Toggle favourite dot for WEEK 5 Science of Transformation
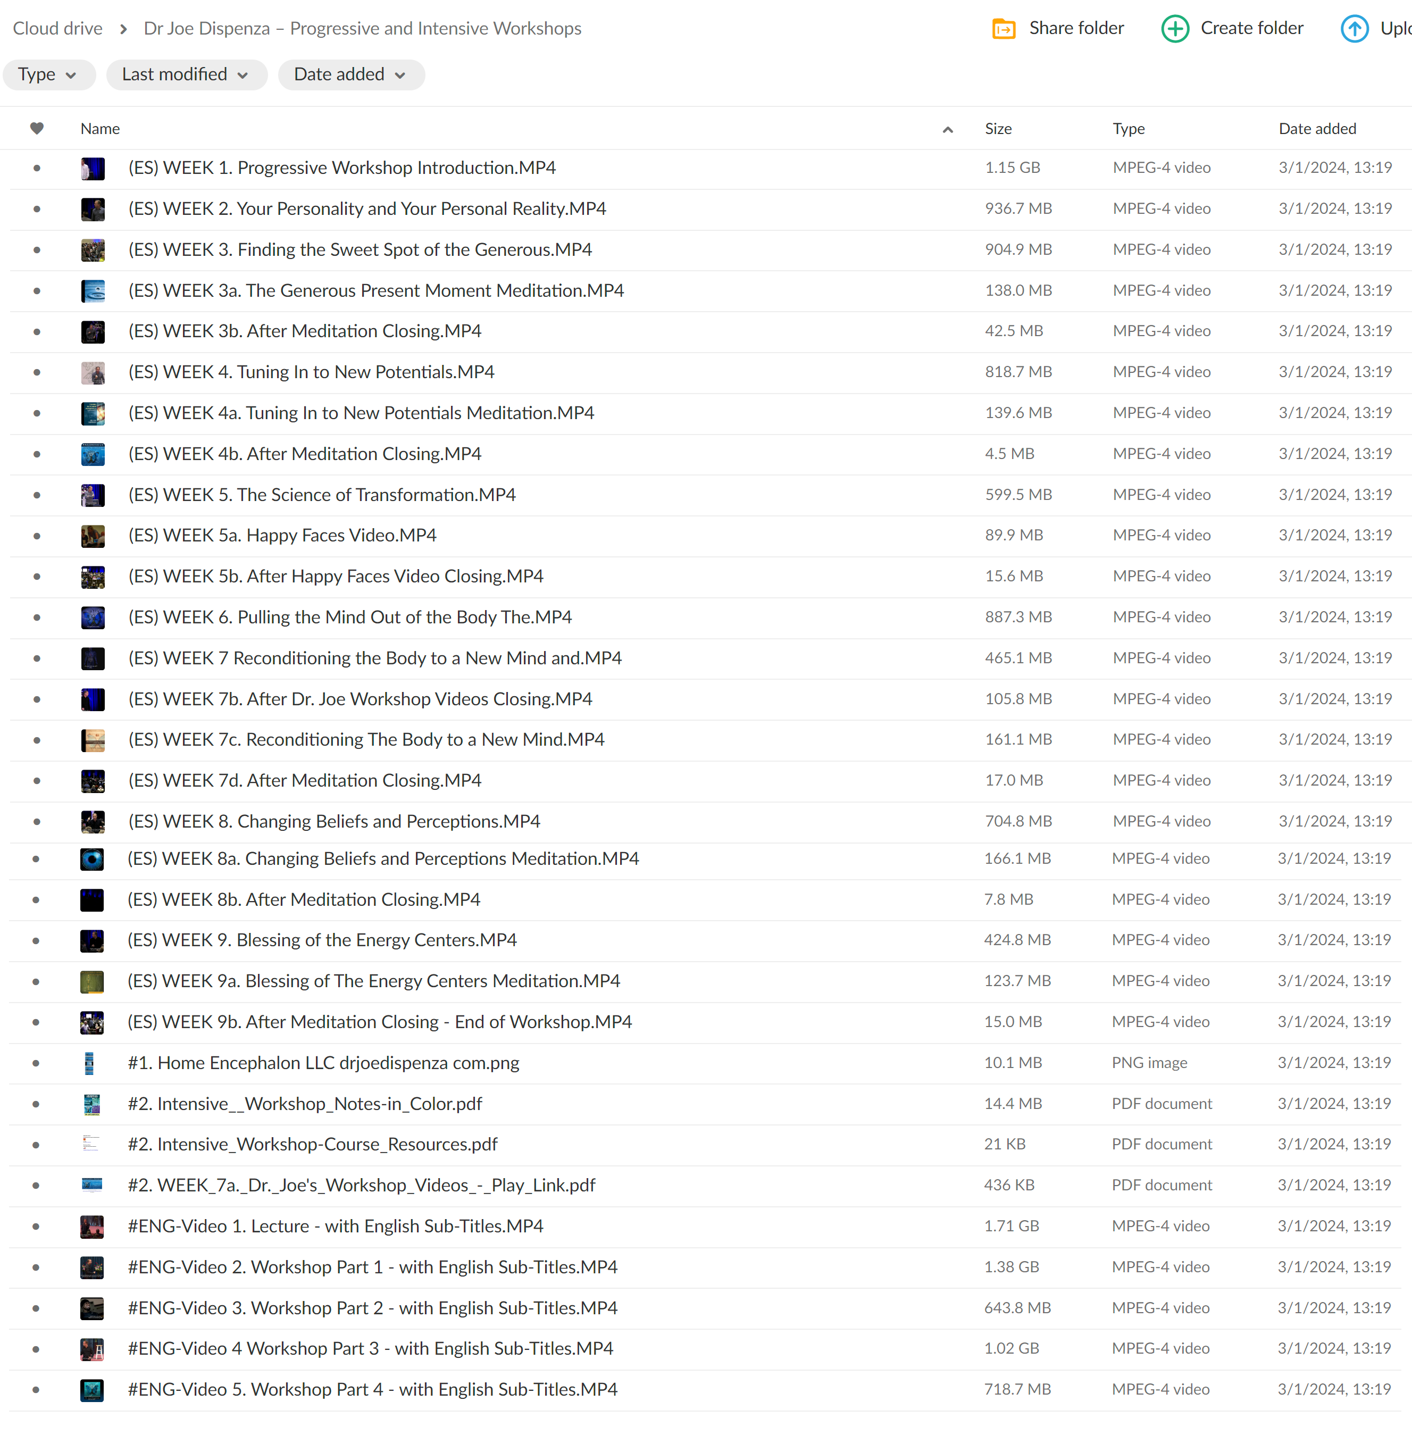The width and height of the screenshot is (1412, 1443). click(x=36, y=495)
